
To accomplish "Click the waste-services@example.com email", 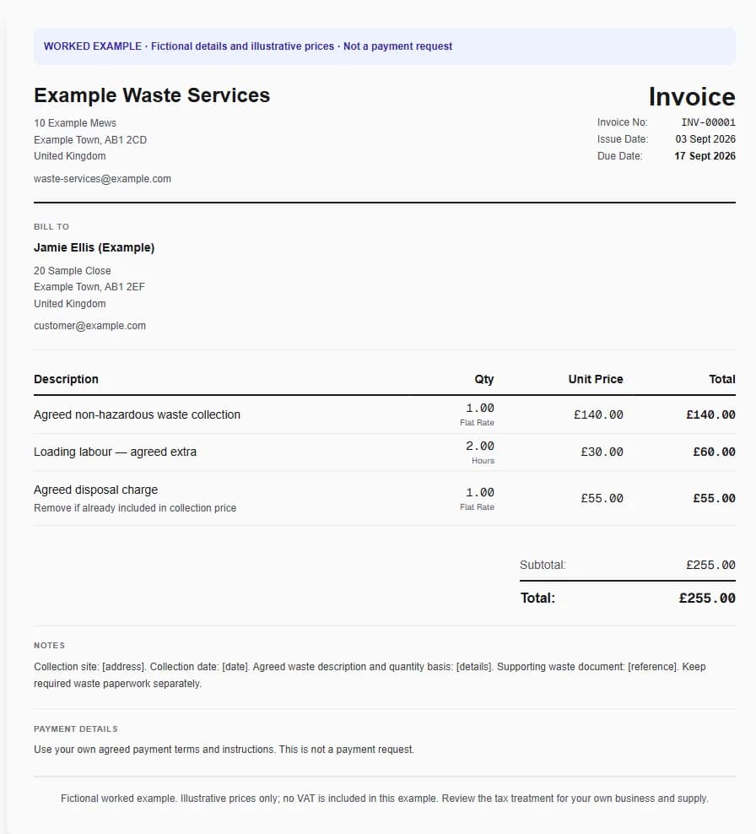I will tap(103, 179).
